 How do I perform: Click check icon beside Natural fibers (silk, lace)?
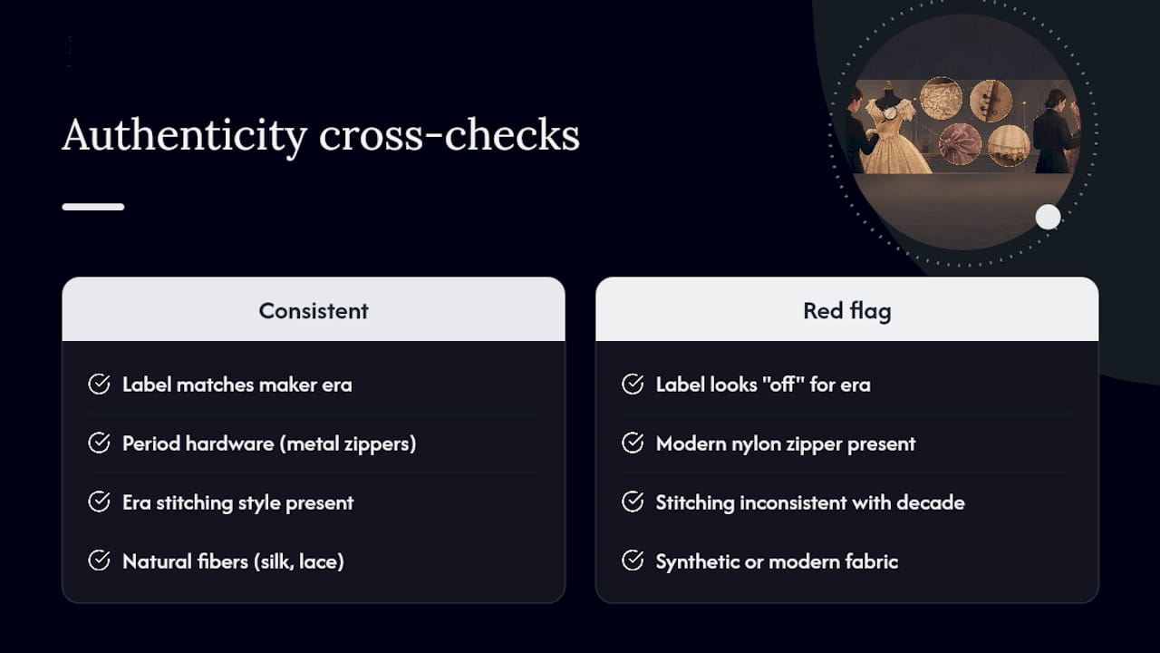tap(99, 561)
